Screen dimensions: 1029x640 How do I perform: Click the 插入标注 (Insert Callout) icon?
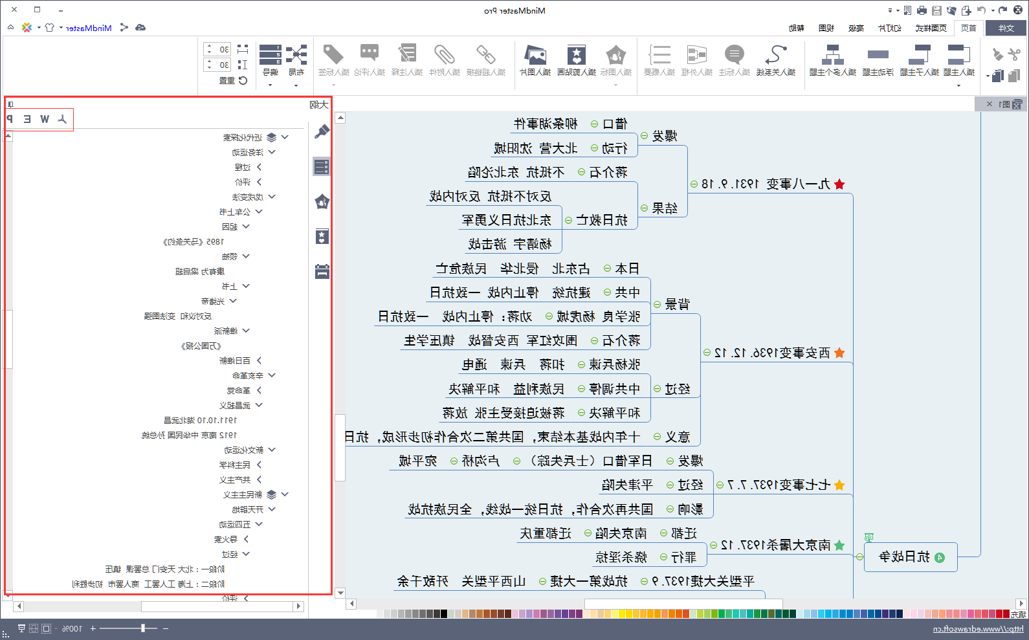coord(734,54)
